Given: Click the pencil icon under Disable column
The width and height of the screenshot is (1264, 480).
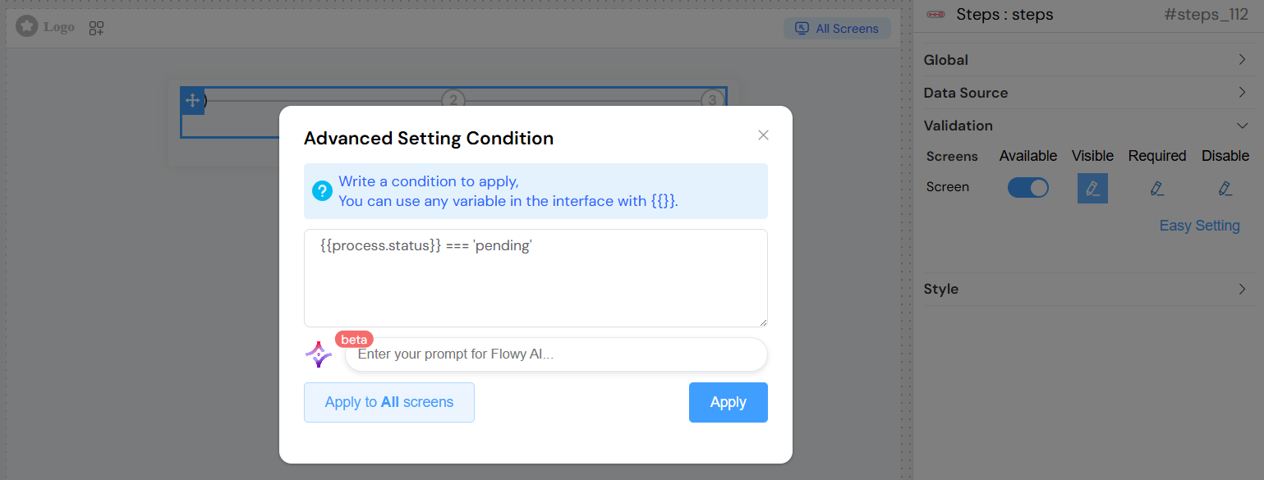Looking at the screenshot, I should (x=1225, y=188).
